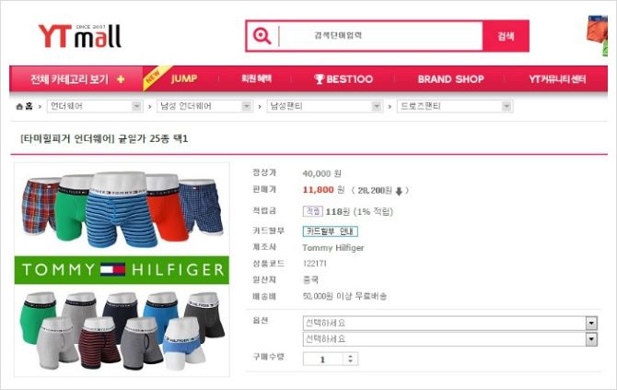Click the 적립 points badge icon
This screenshot has width=617, height=390.
pos(313,211)
